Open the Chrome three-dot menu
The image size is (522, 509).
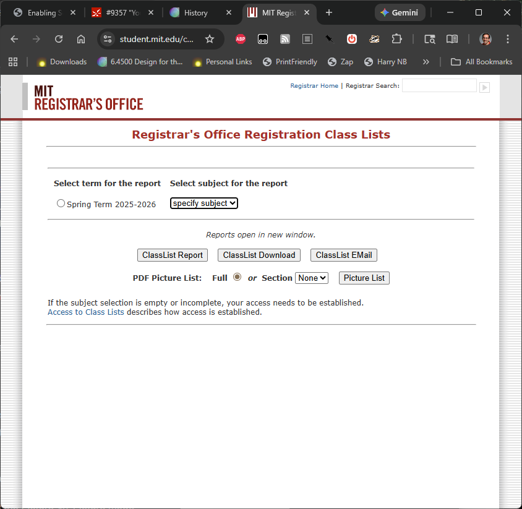point(508,39)
